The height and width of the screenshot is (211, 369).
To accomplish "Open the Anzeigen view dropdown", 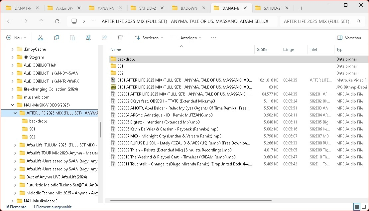I will click(187, 38).
